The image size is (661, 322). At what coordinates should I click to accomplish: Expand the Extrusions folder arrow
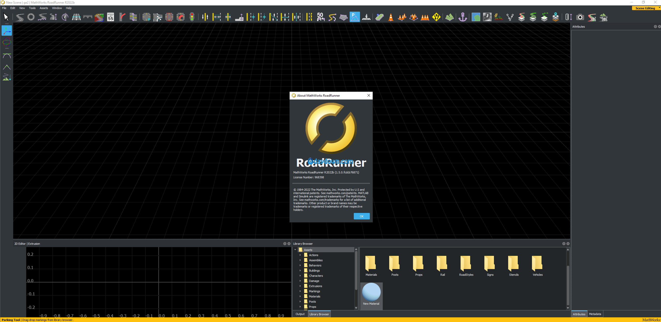point(300,286)
